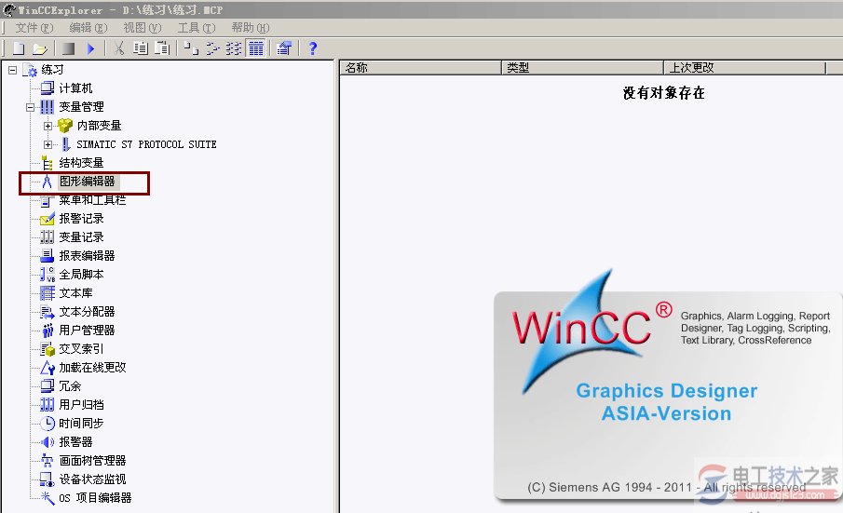The height and width of the screenshot is (513, 843).
Task: Click the 文本库 text library icon
Action: click(48, 292)
